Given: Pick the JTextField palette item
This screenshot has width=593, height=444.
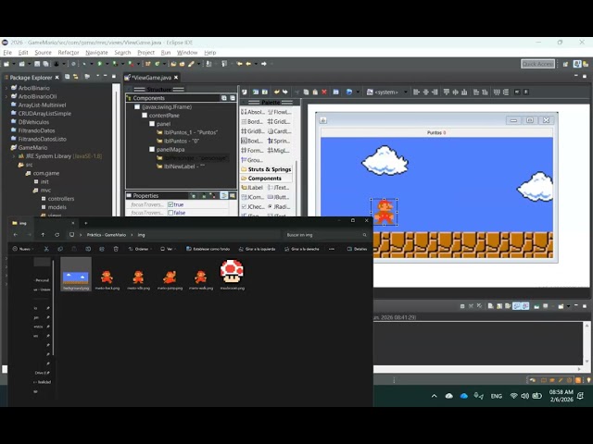Looking at the screenshot, I should [279, 188].
